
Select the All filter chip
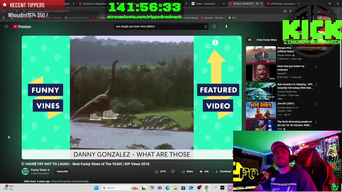coord(249,40)
